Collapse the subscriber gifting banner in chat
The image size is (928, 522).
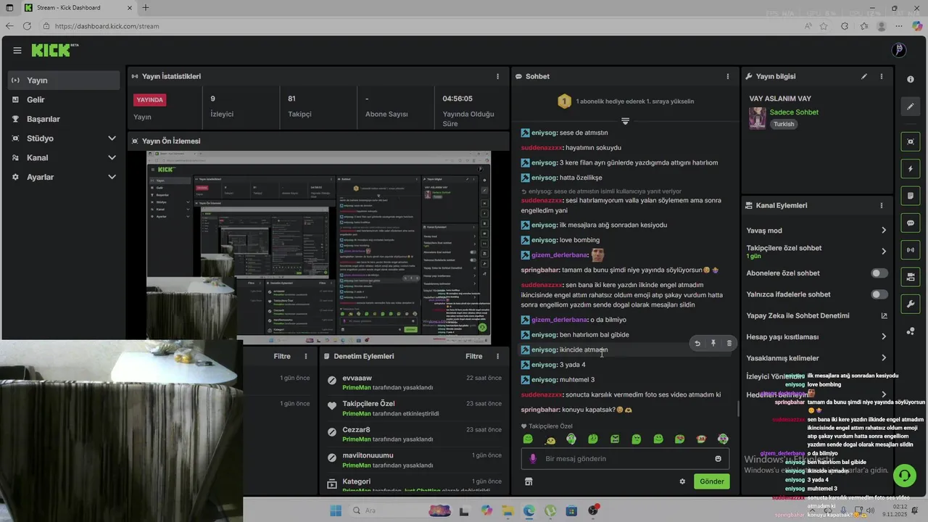point(625,120)
